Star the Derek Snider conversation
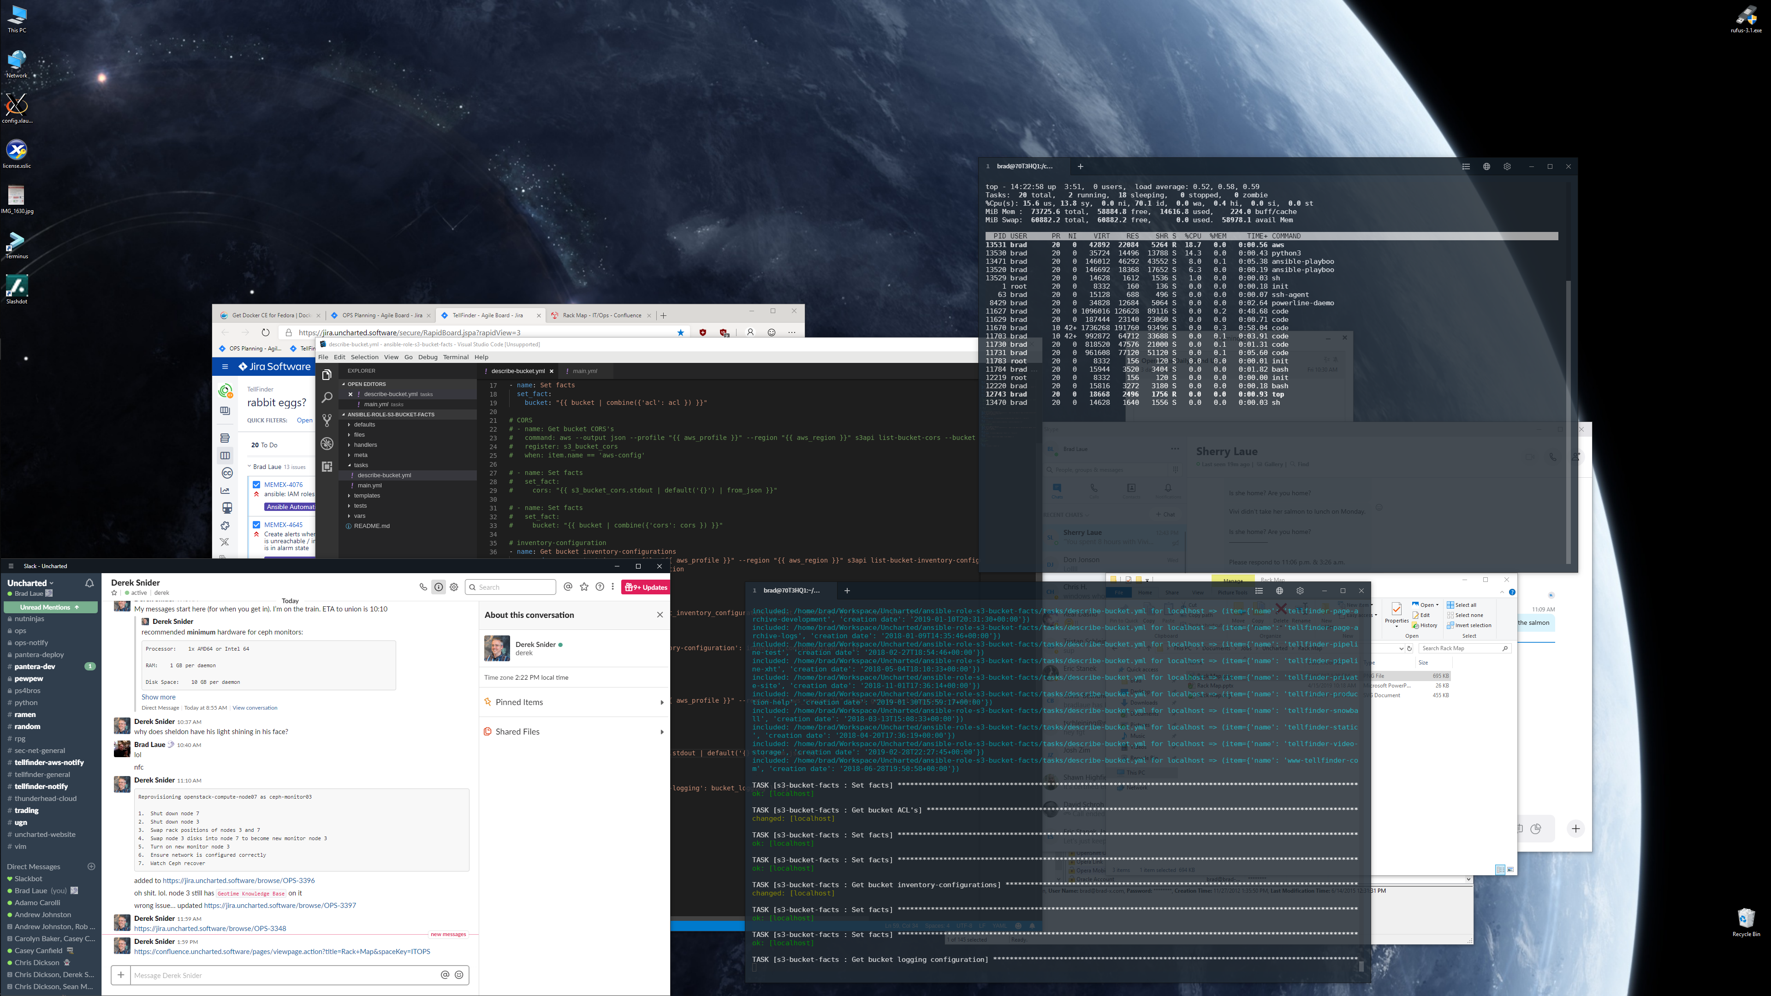1771x996 pixels. 114,593
